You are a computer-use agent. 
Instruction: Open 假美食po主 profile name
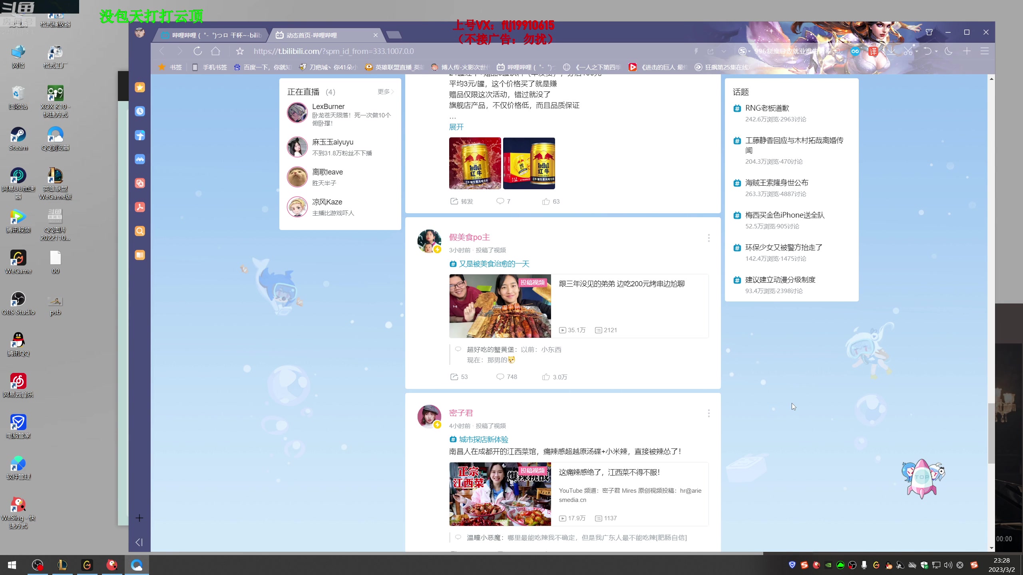click(469, 237)
